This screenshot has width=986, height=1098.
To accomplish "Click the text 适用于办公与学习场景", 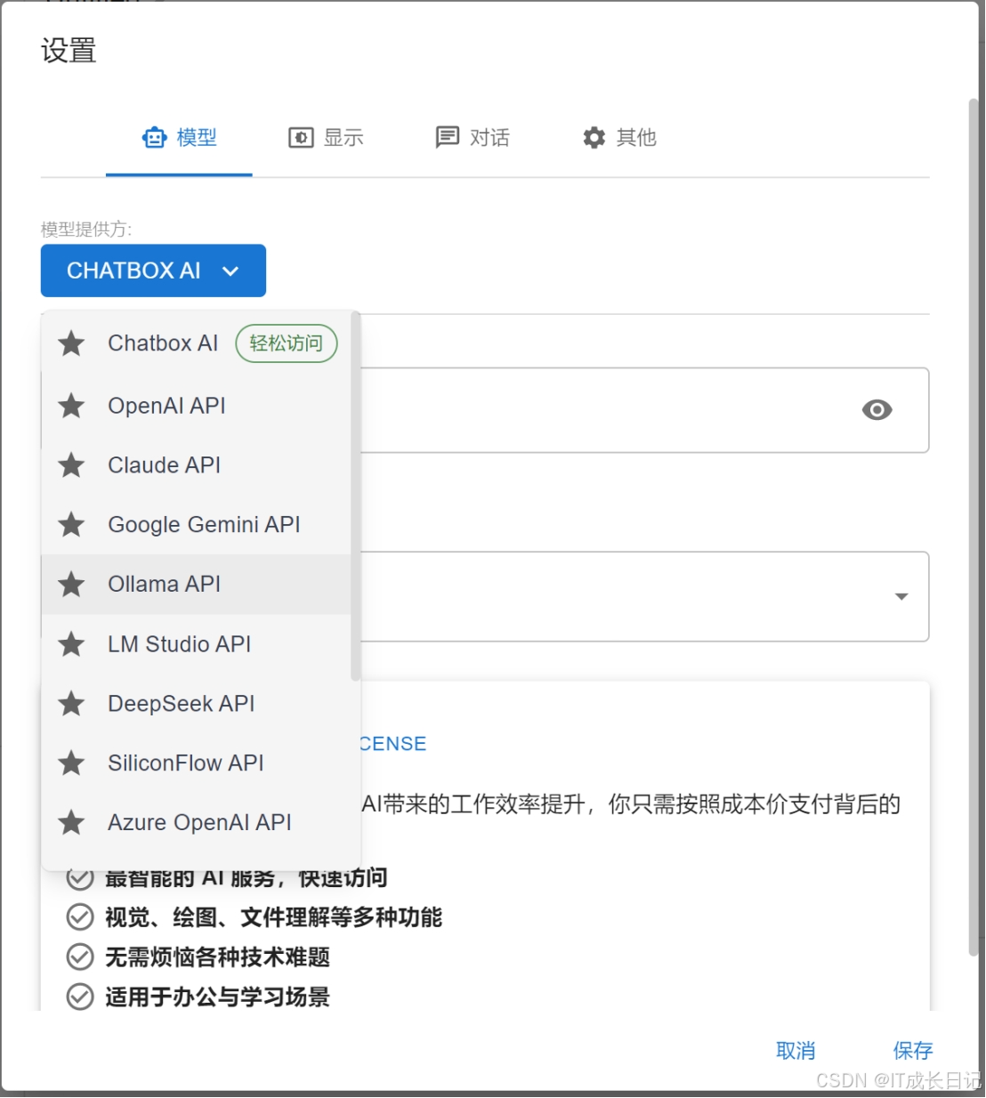I will (218, 997).
